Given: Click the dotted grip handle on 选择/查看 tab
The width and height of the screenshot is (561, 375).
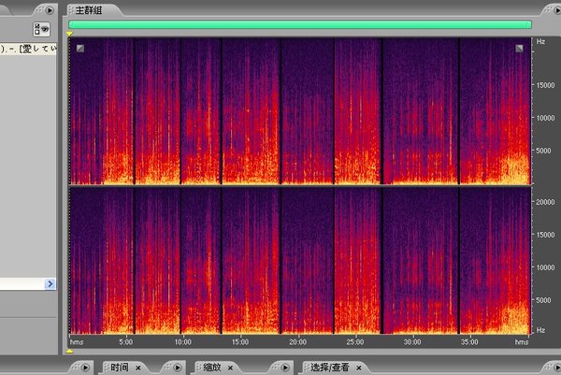Looking at the screenshot, I should [x=307, y=368].
